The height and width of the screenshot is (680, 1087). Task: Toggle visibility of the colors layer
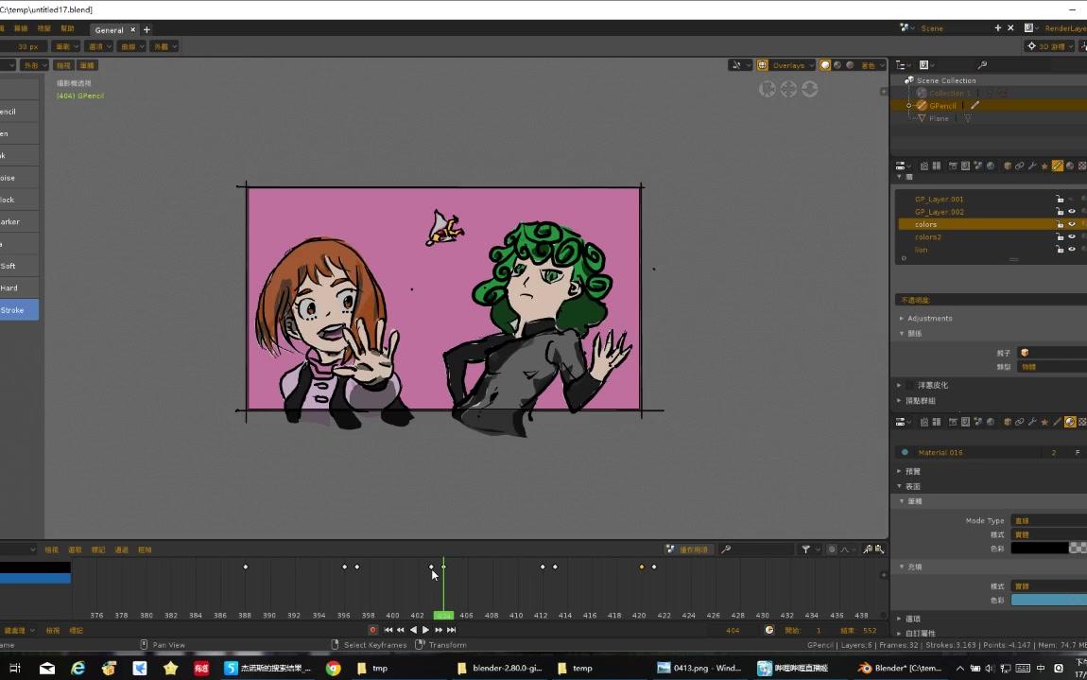tap(1072, 224)
